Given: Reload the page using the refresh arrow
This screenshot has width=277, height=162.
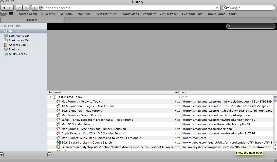Looking at the screenshot, I should 217,8.
